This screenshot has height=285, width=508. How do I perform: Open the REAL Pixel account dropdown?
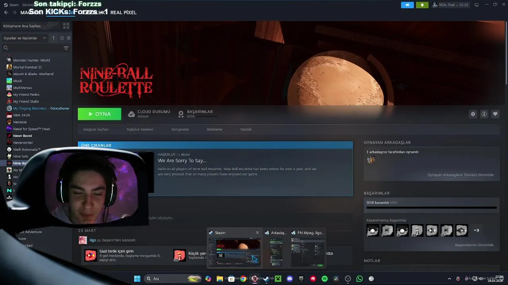[x=450, y=5]
